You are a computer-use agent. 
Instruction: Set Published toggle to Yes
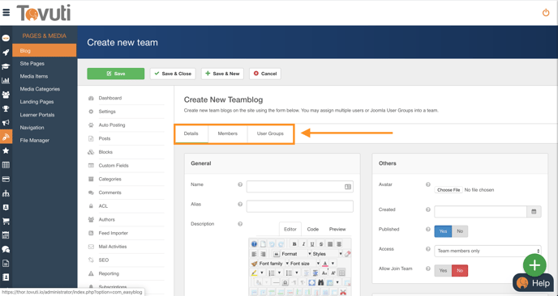coord(443,231)
